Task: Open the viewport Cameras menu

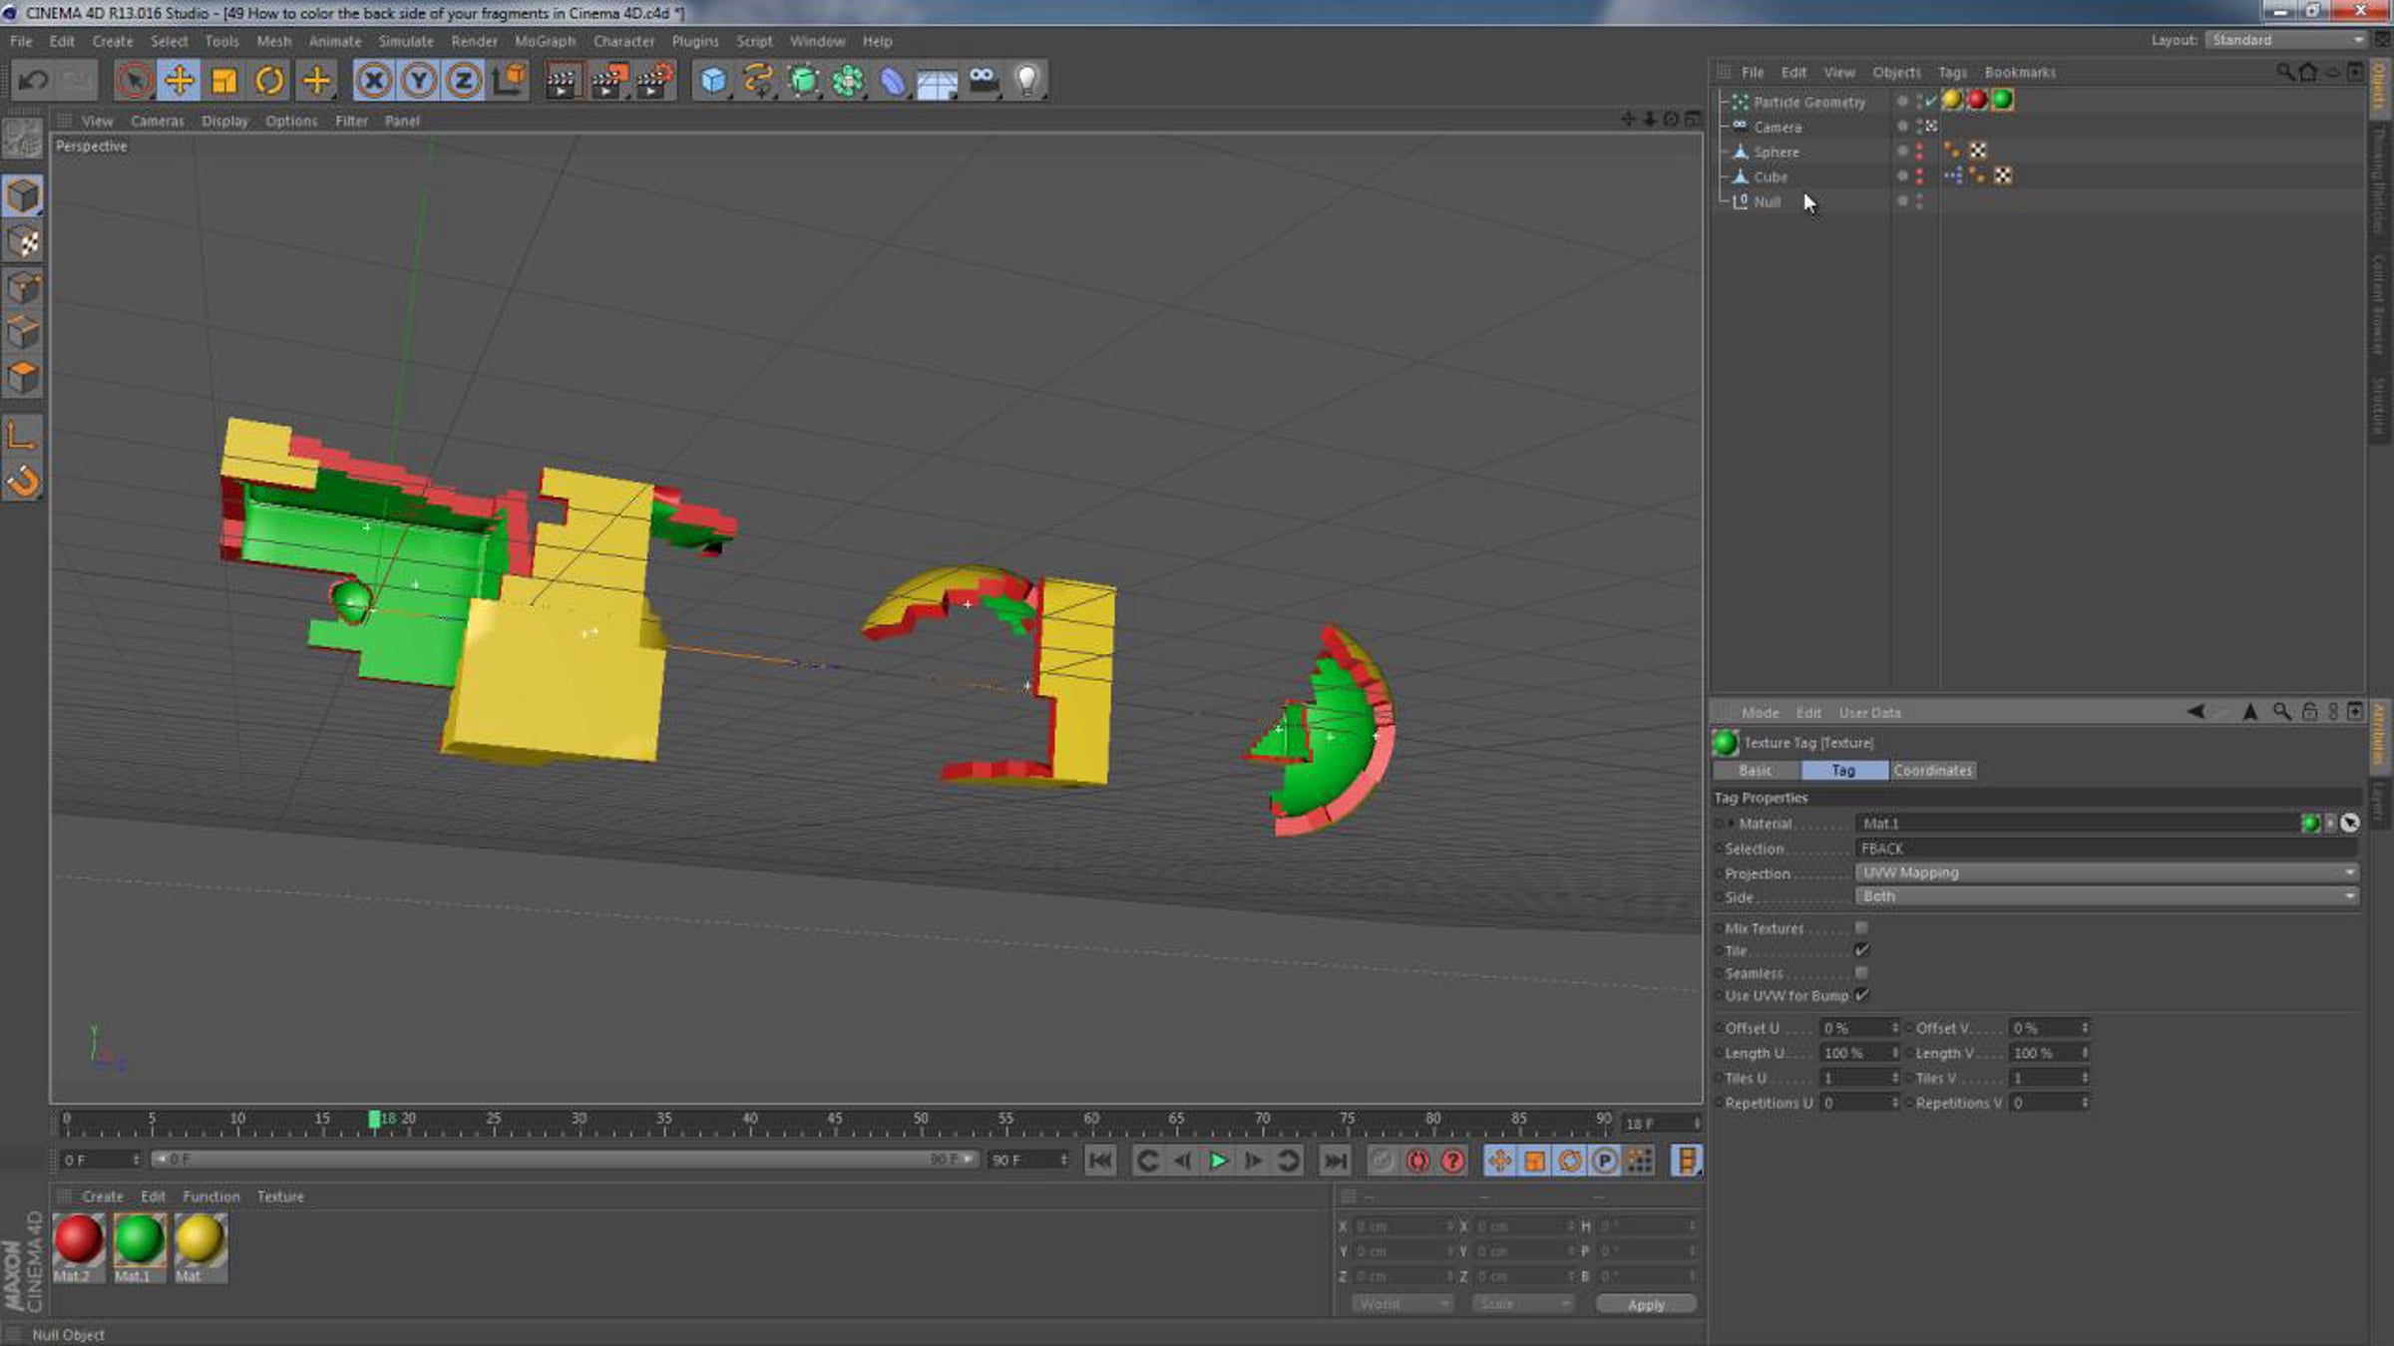Action: [x=157, y=121]
